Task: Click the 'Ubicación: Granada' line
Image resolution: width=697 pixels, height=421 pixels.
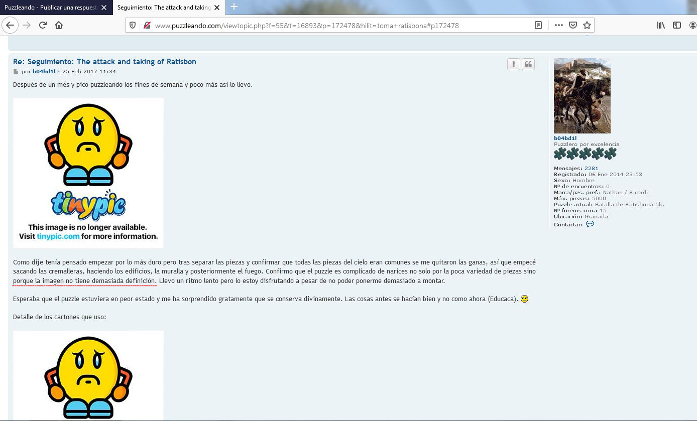Action: [x=581, y=217]
